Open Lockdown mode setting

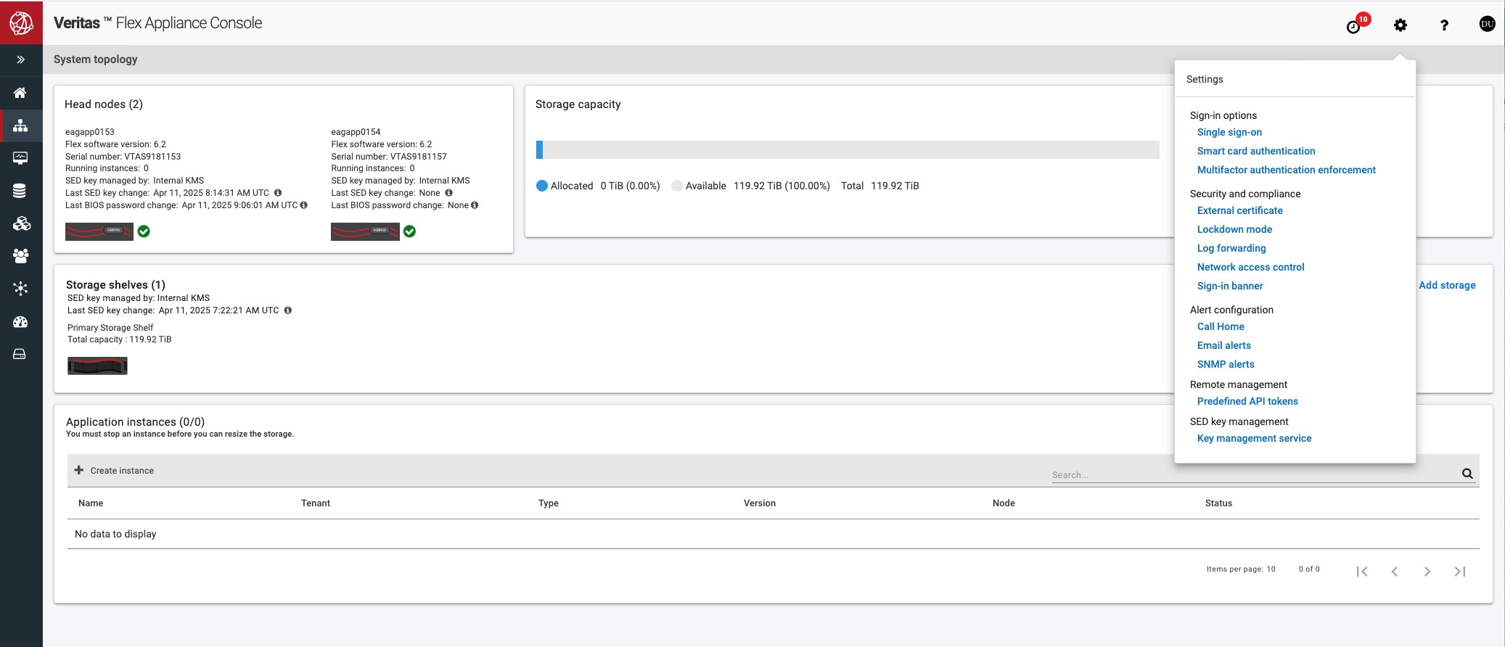point(1234,229)
